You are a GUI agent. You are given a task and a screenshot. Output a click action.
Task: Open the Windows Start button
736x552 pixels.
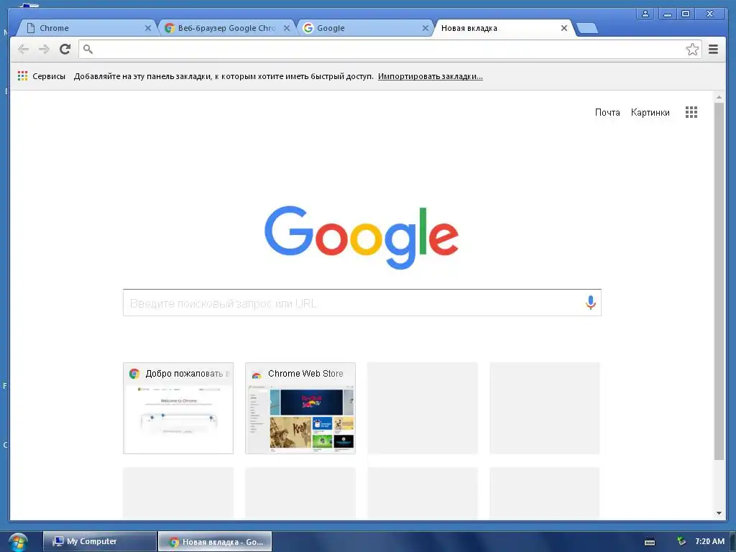[18, 542]
